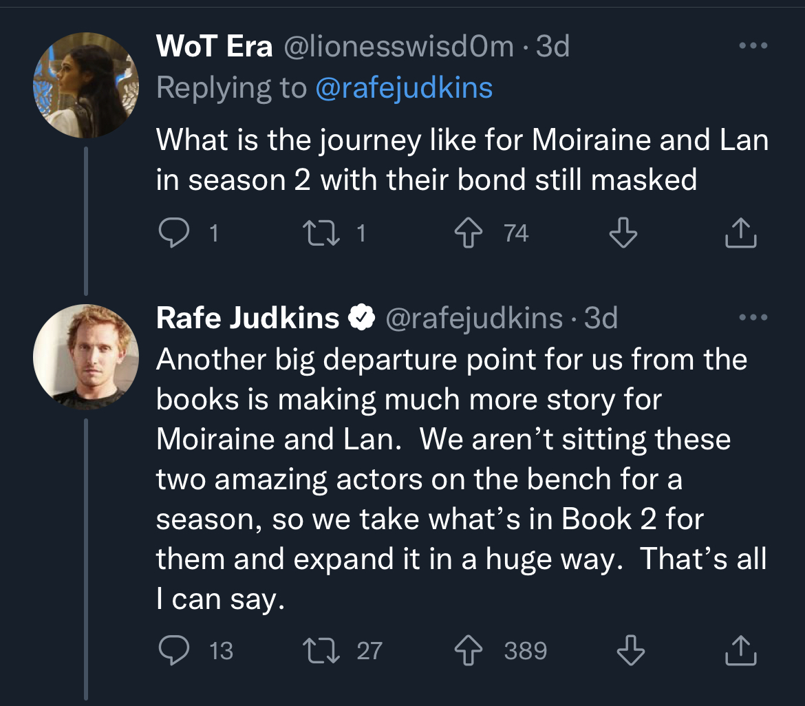805x706 pixels.
Task: Open more options for WoT Era's tweet
Action: (753, 45)
